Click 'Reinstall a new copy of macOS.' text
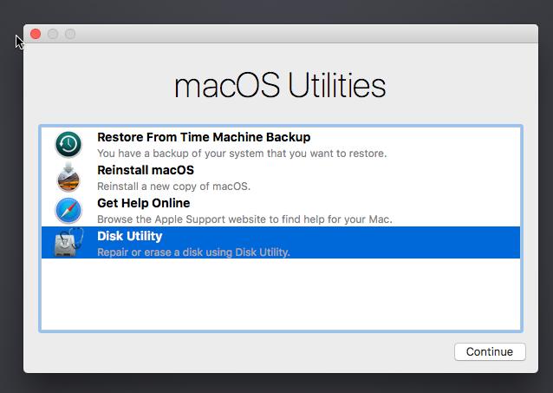The width and height of the screenshot is (553, 393). pyautogui.click(x=174, y=187)
